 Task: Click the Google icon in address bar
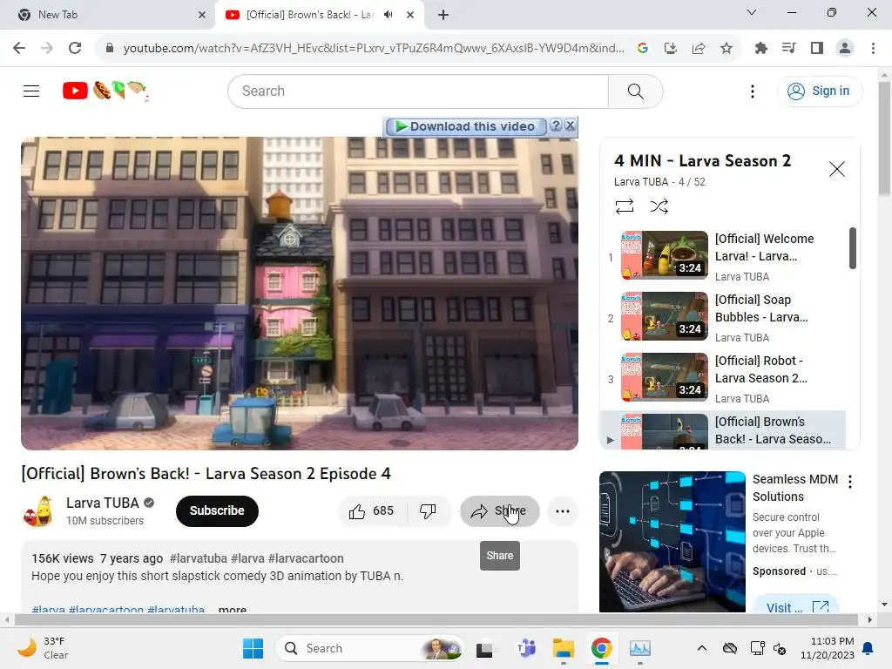[643, 49]
